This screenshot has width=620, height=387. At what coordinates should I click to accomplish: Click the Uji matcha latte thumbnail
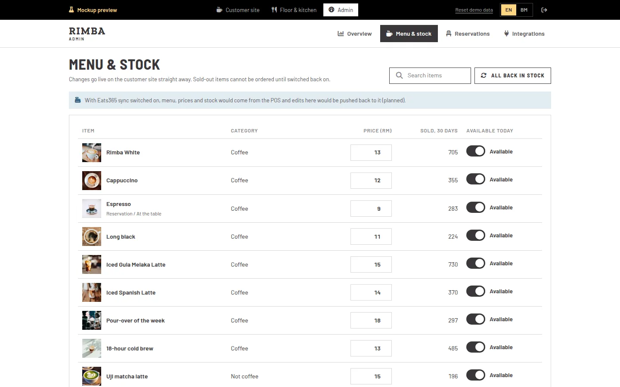(92, 376)
